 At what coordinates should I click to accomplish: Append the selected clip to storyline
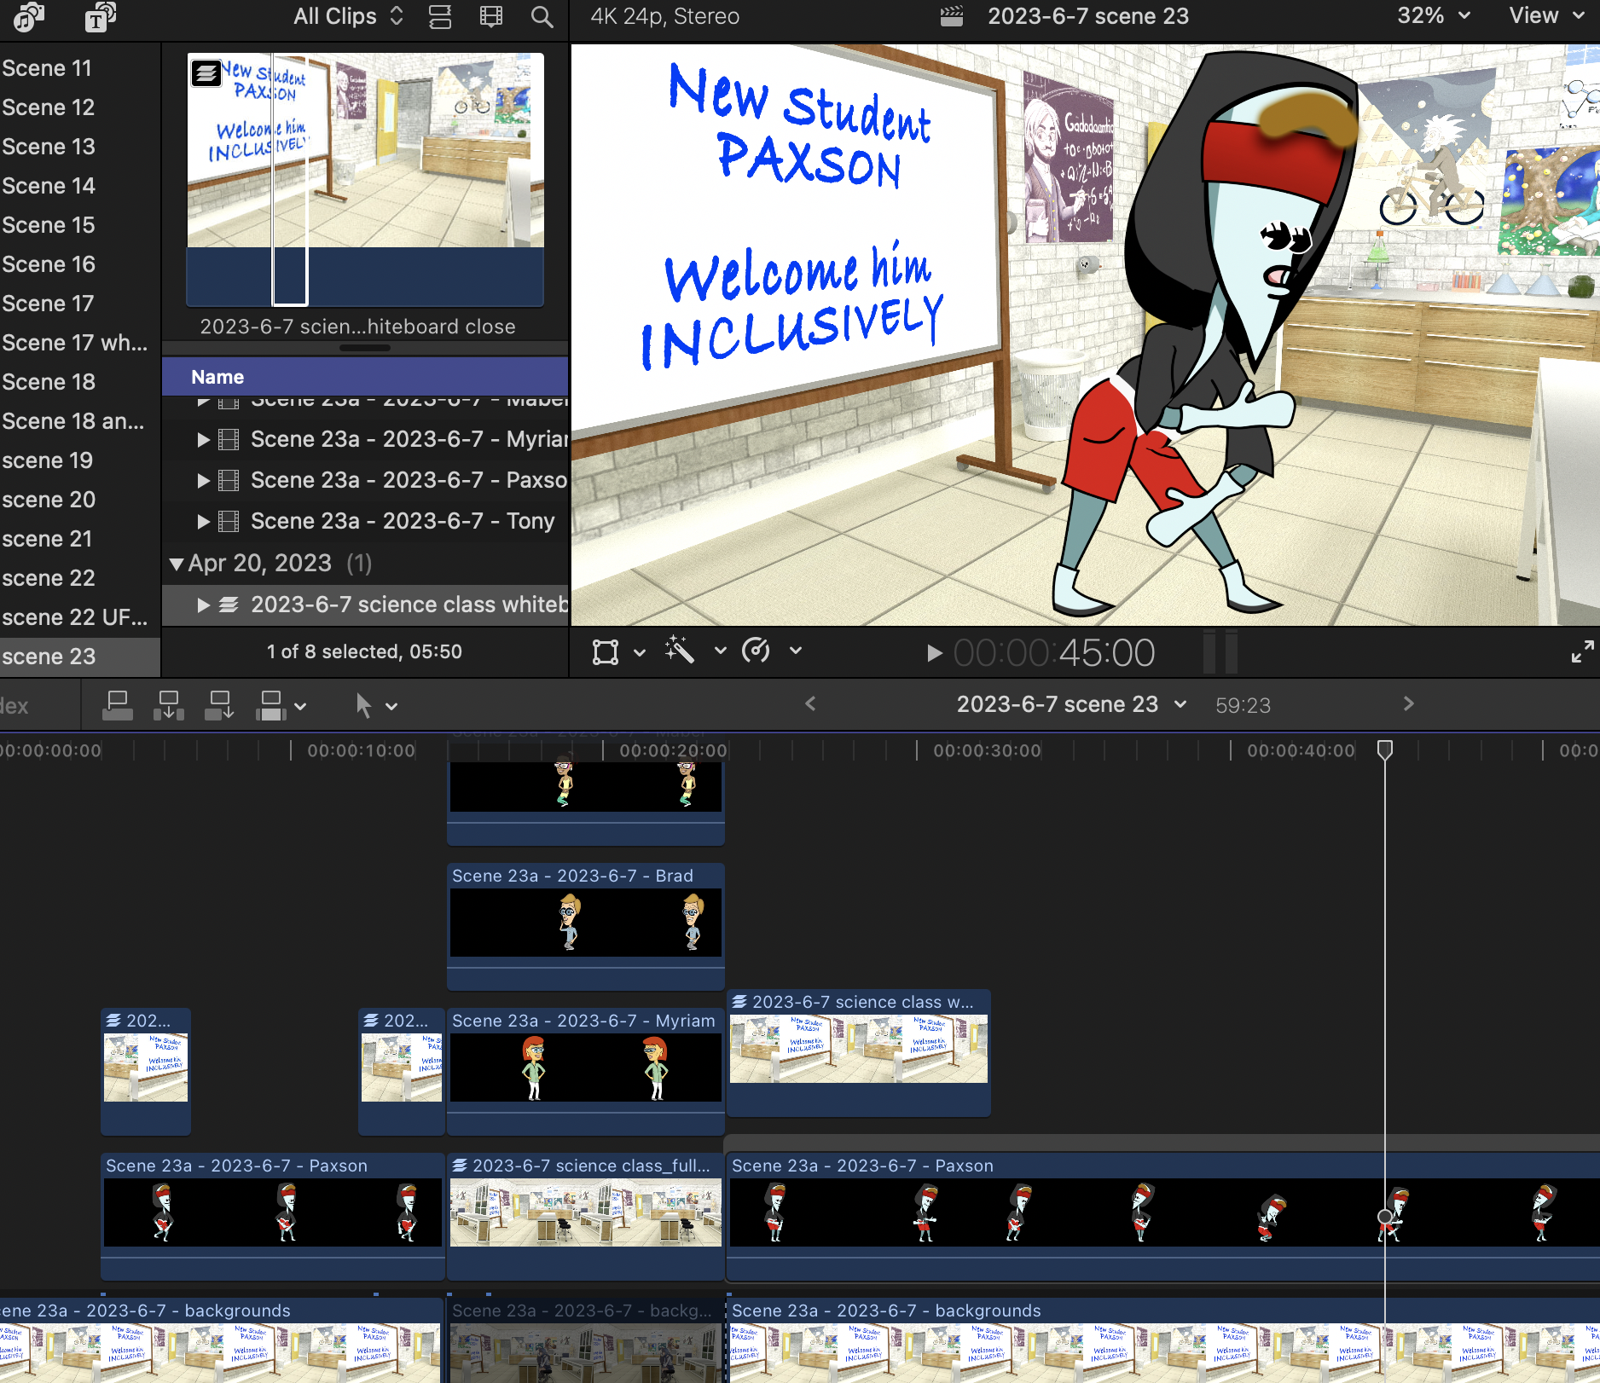[x=219, y=706]
